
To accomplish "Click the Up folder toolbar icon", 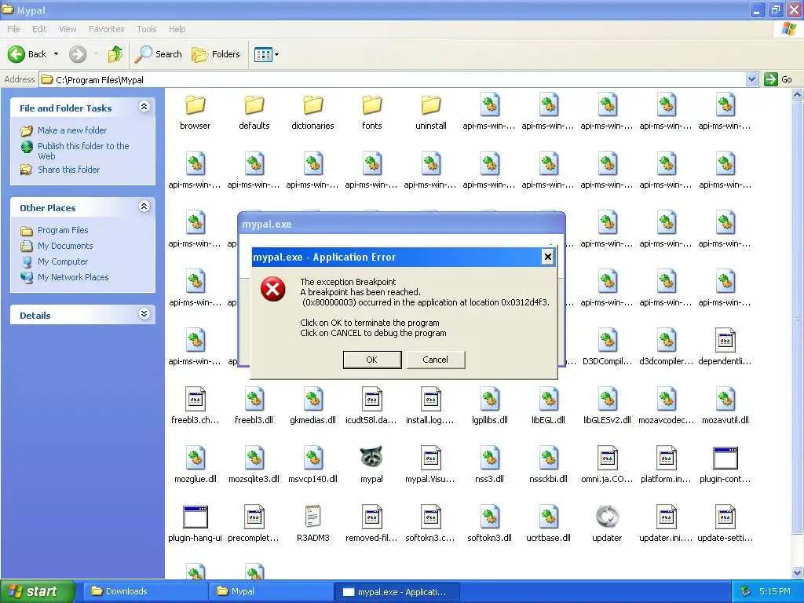I will click(115, 54).
